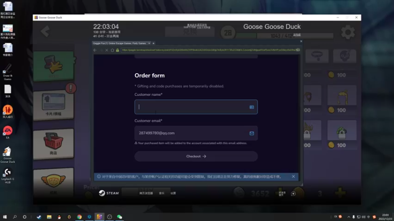Go back in the Steam overlay browser
This screenshot has width=394, height=221.
coord(95,50)
